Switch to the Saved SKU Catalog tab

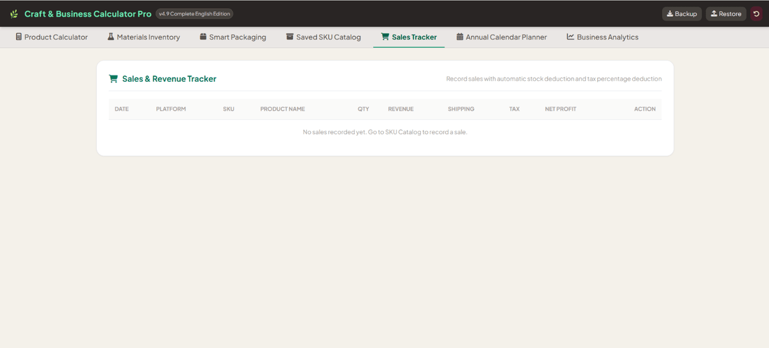click(324, 37)
